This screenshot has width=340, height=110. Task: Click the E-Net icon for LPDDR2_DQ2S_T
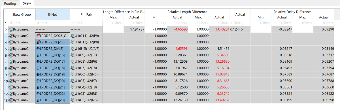(x=38, y=42)
